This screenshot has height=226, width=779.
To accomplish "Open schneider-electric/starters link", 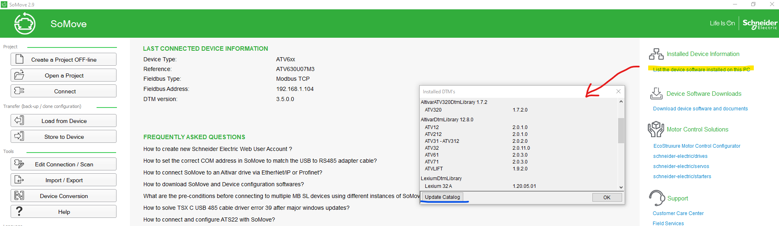I will click(682, 176).
